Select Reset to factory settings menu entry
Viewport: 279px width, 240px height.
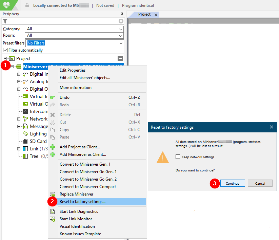pyautogui.click(x=82, y=202)
